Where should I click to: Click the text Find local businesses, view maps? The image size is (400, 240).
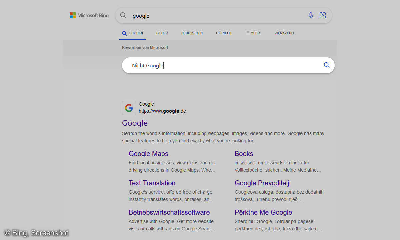(172, 166)
